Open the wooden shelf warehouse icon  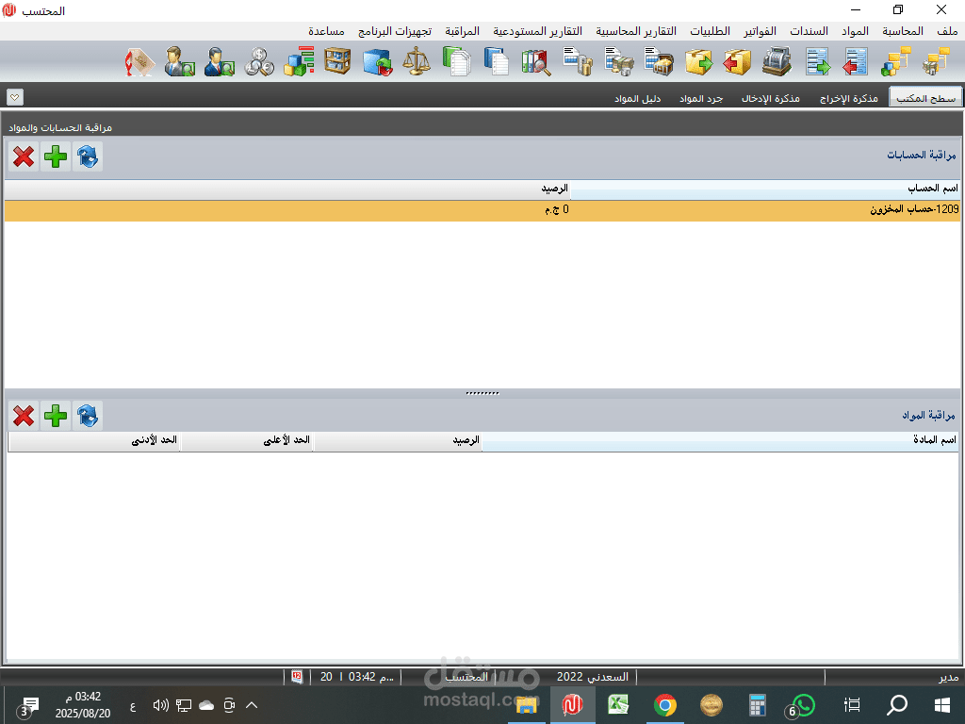click(337, 62)
